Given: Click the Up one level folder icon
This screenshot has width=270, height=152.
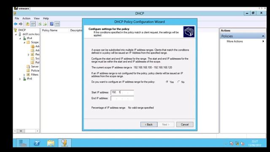Looking at the screenshot, I should 27,24.
